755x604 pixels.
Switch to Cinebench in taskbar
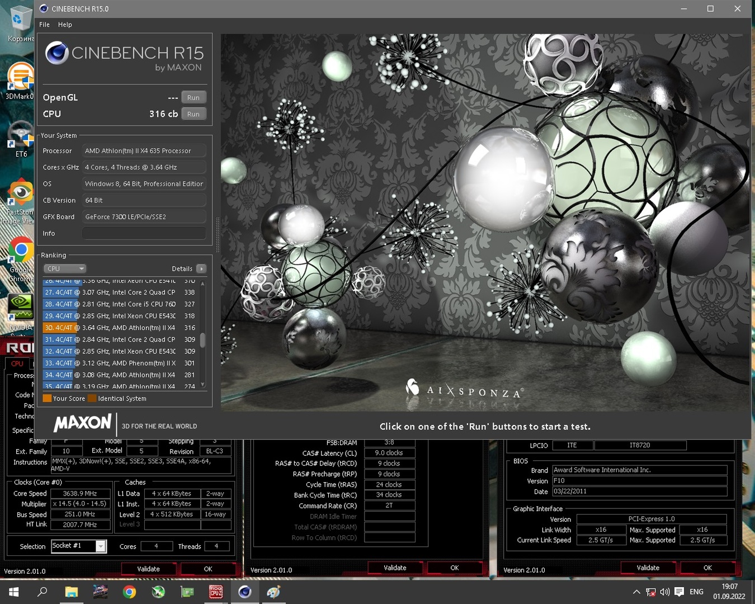[x=245, y=592]
